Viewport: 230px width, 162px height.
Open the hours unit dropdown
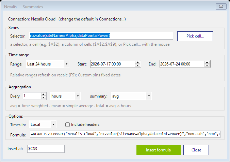click(x=65, y=96)
